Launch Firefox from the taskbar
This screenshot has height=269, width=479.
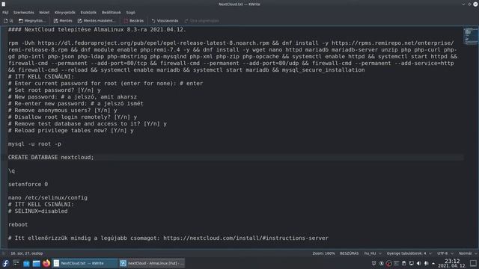(46, 263)
